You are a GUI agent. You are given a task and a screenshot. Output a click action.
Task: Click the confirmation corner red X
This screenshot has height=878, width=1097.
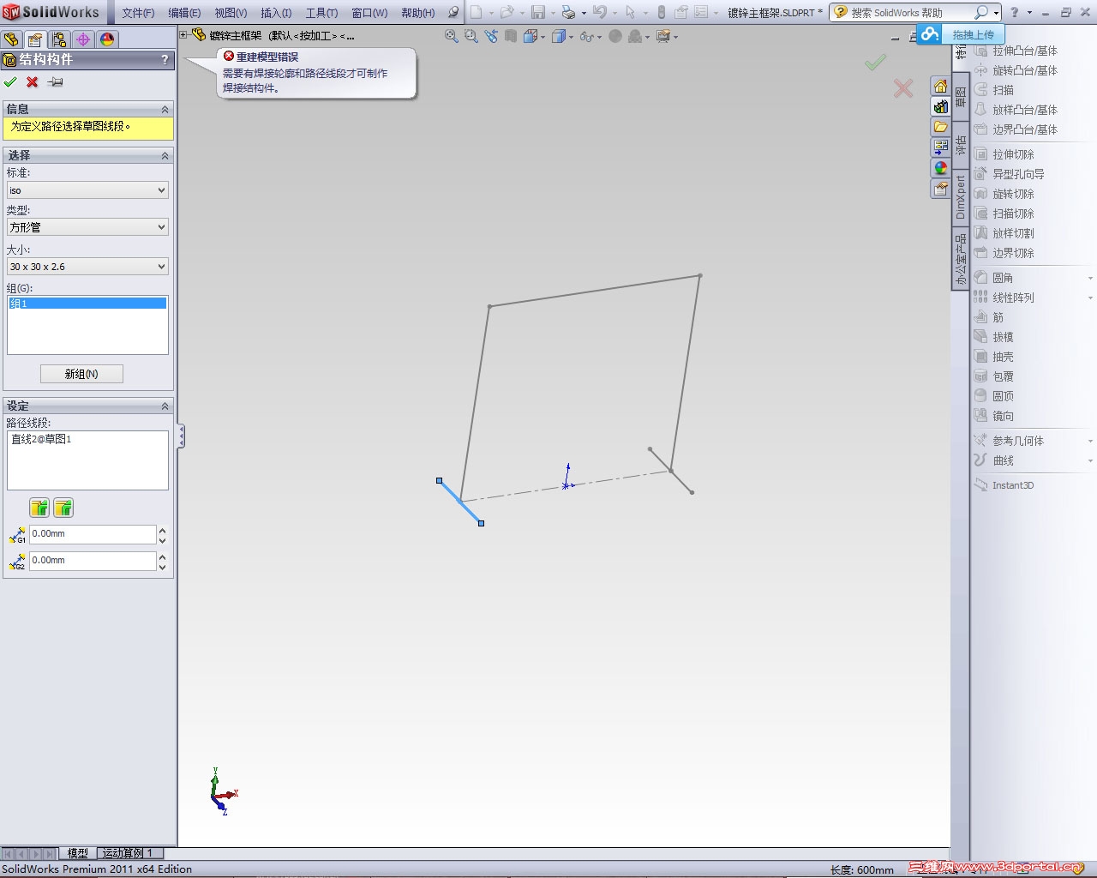tap(903, 87)
